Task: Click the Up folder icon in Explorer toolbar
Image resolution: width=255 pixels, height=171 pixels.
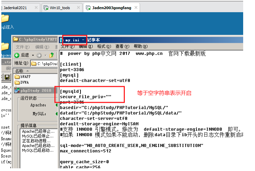Action: tap(51, 55)
